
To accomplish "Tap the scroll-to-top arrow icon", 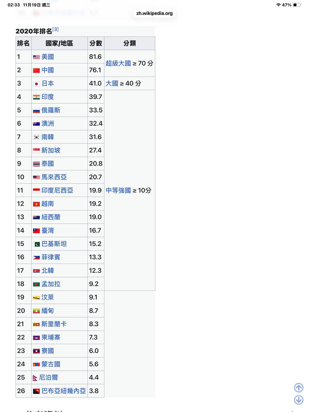I will (299, 388).
